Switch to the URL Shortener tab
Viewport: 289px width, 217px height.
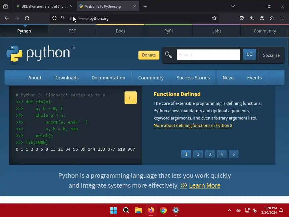tap(44, 6)
